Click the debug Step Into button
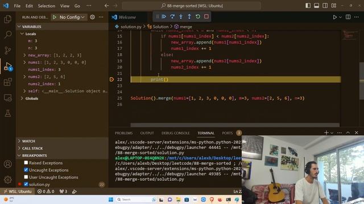The width and height of the screenshot is (364, 204). point(181,16)
